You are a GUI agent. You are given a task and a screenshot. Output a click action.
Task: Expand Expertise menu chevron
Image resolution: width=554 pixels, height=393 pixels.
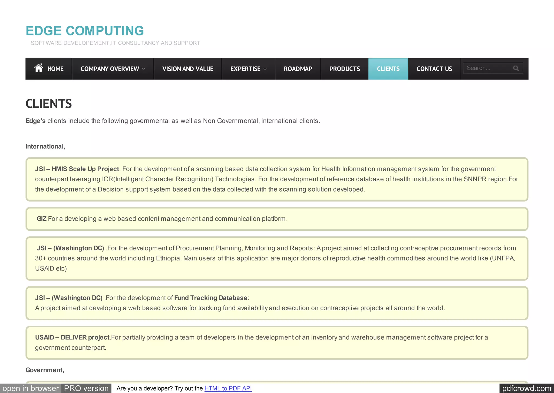[x=265, y=69]
